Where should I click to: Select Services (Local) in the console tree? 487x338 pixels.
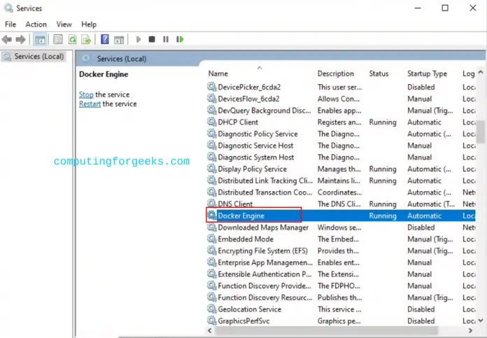pos(38,57)
